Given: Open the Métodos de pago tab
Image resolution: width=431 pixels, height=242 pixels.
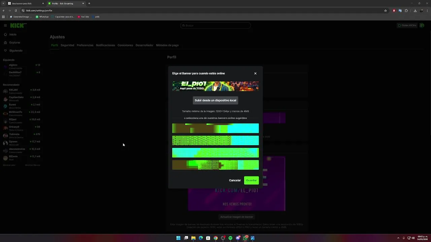Looking at the screenshot, I should (x=167, y=45).
